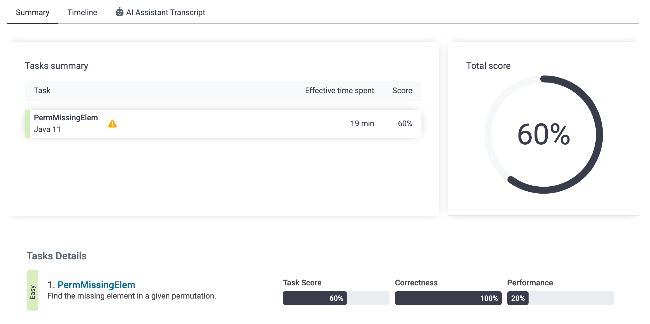The width and height of the screenshot is (650, 324).
Task: Click the 19 min time value
Action: click(362, 124)
